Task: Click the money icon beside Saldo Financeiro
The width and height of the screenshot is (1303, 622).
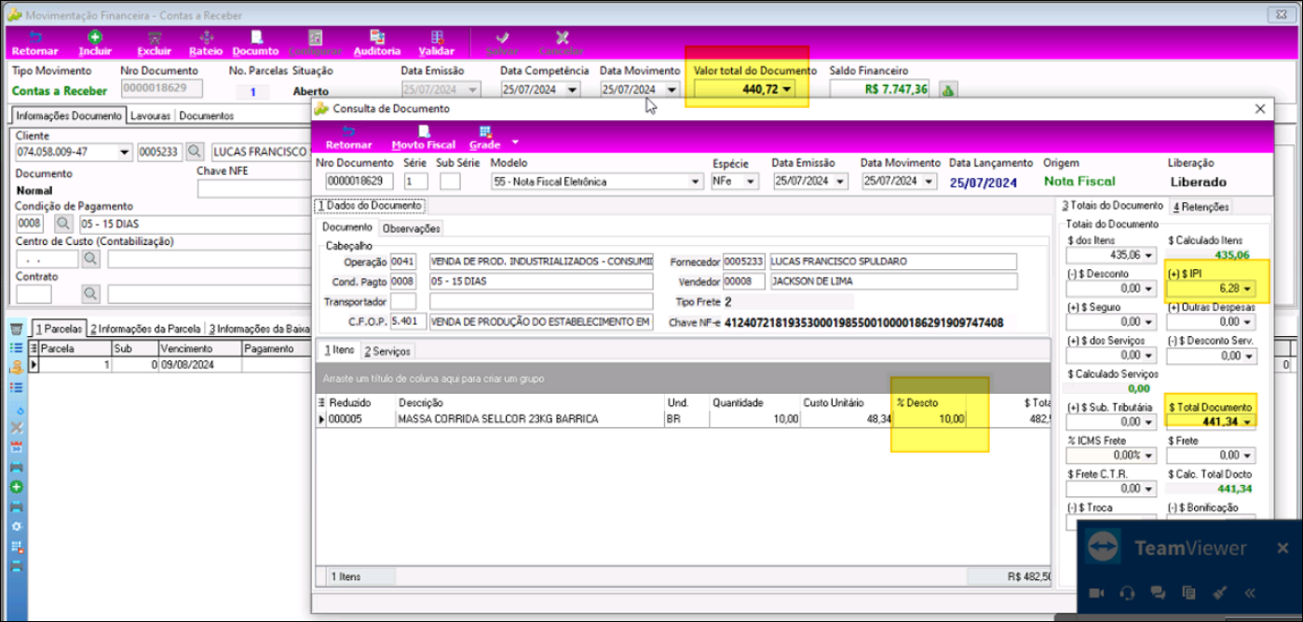Action: pyautogui.click(x=947, y=90)
